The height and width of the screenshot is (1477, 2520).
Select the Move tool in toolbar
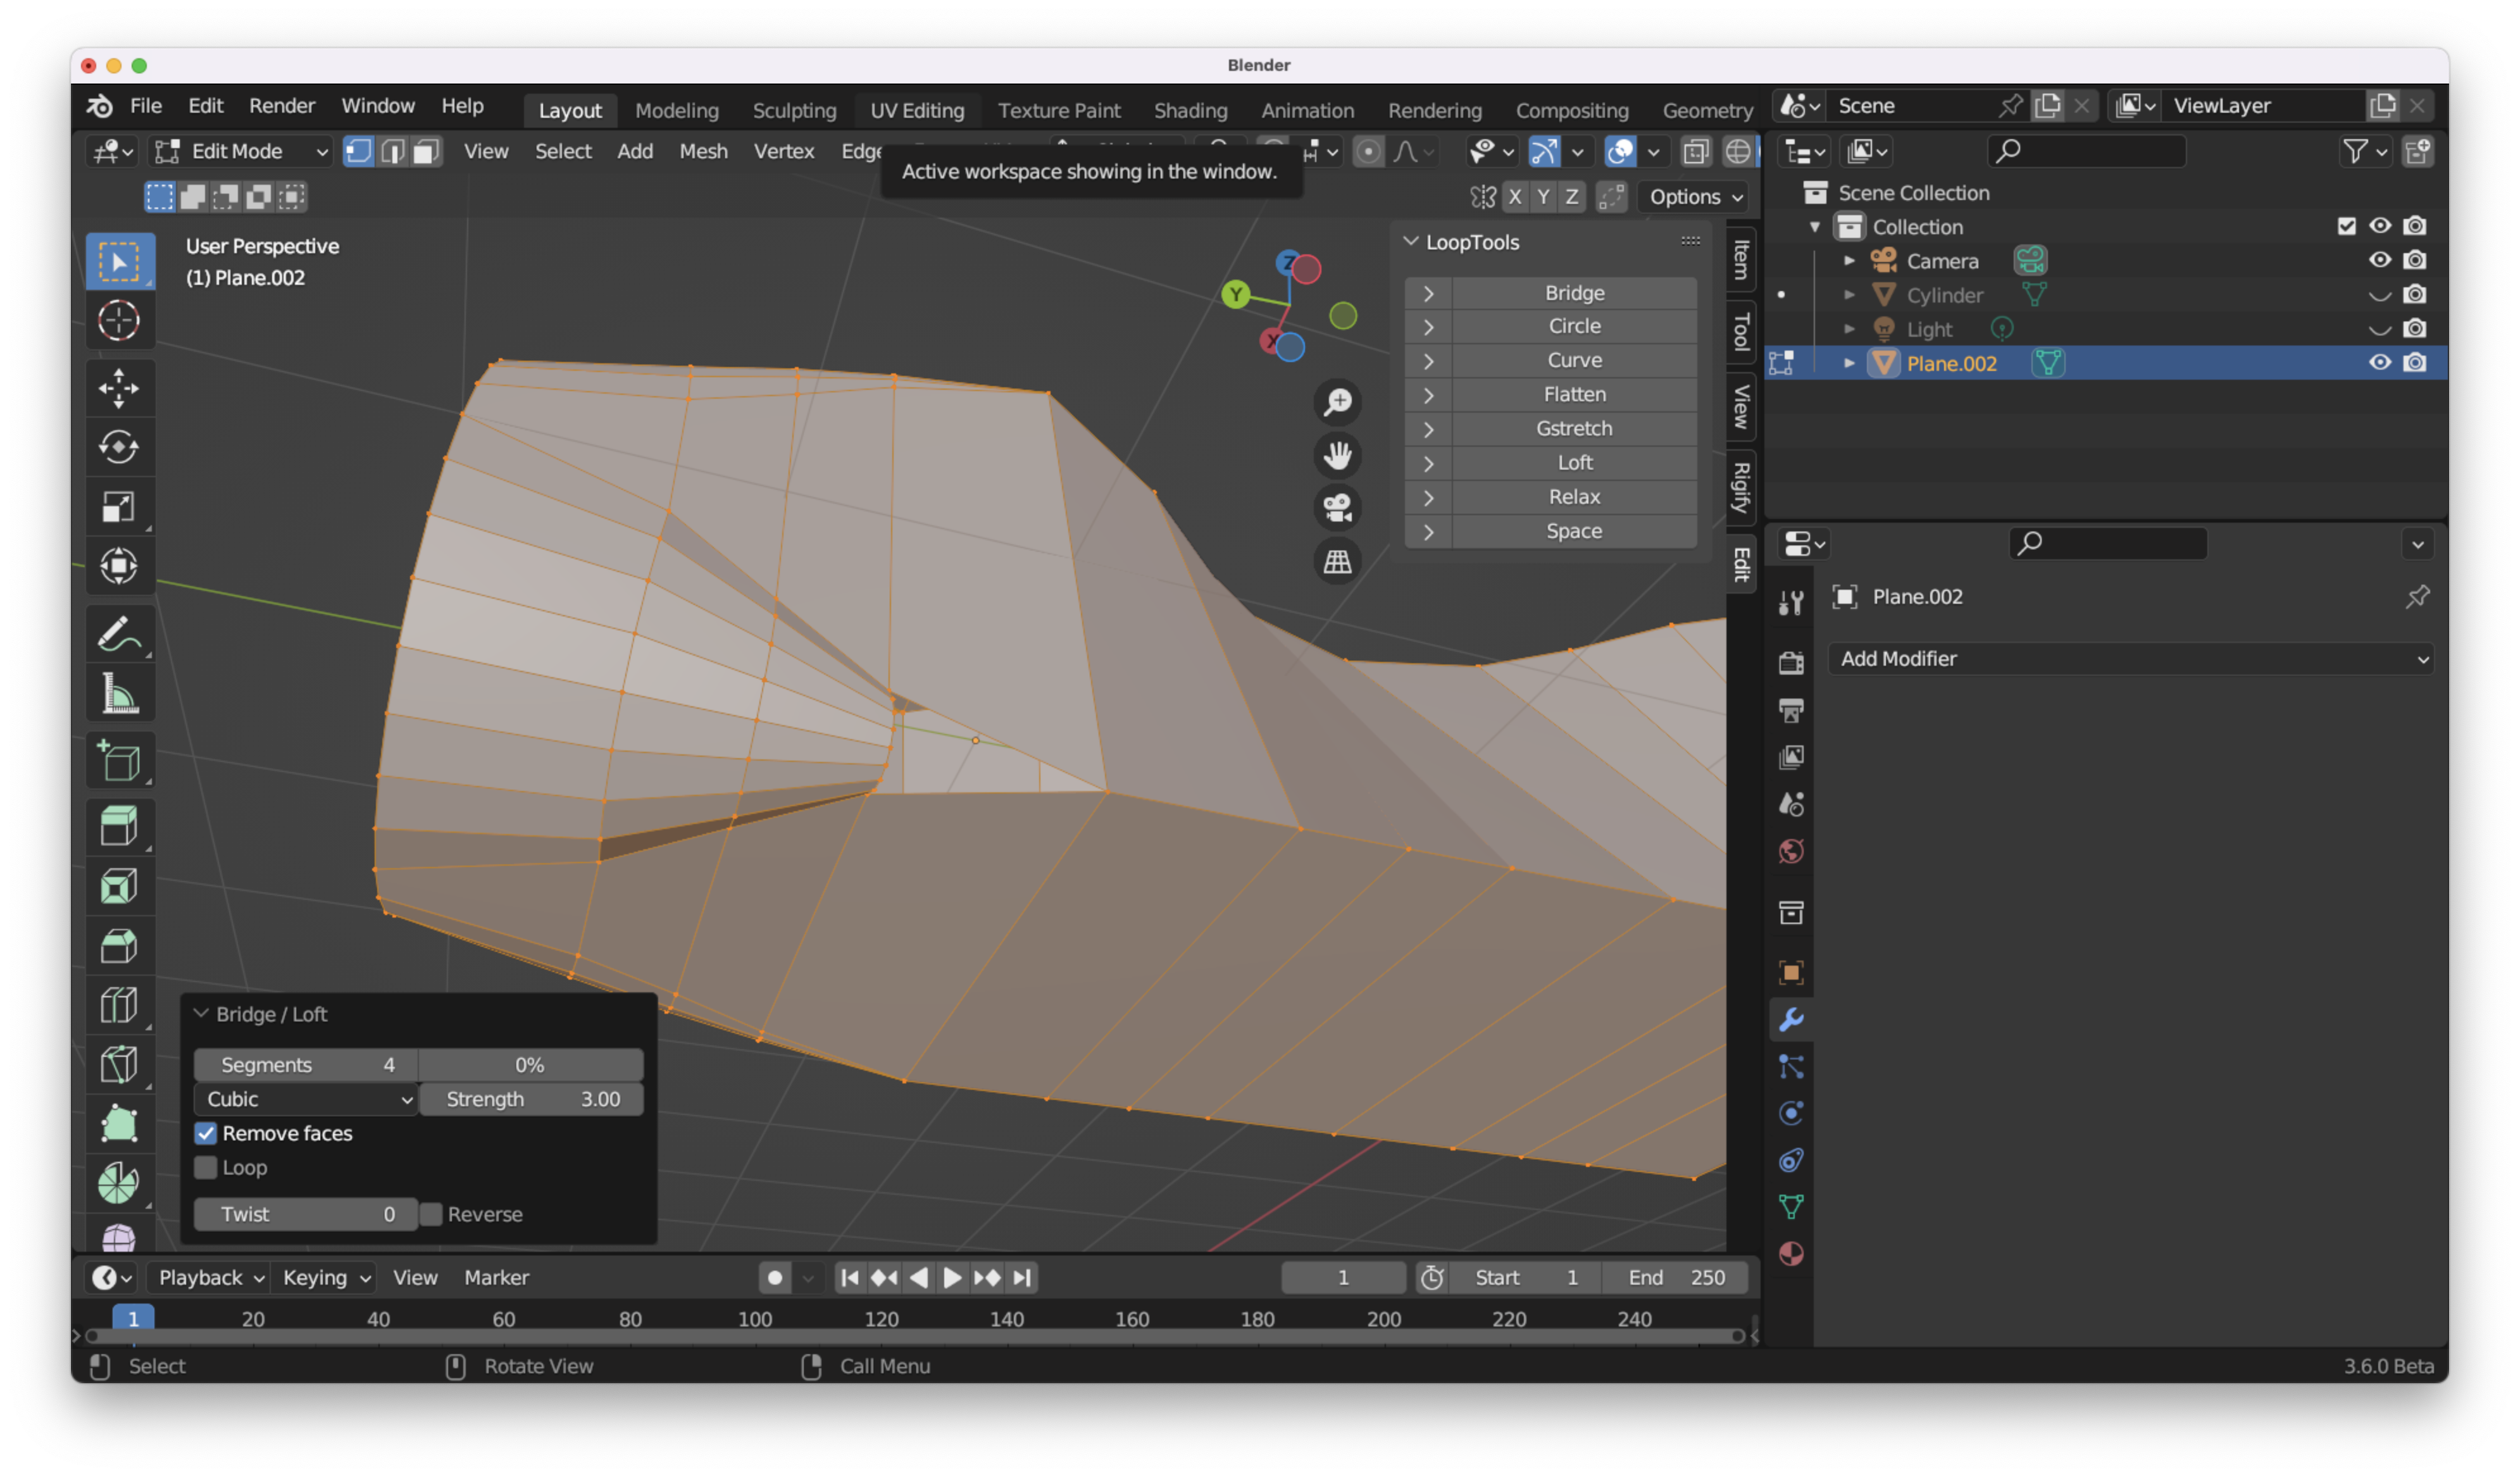pyautogui.click(x=118, y=385)
